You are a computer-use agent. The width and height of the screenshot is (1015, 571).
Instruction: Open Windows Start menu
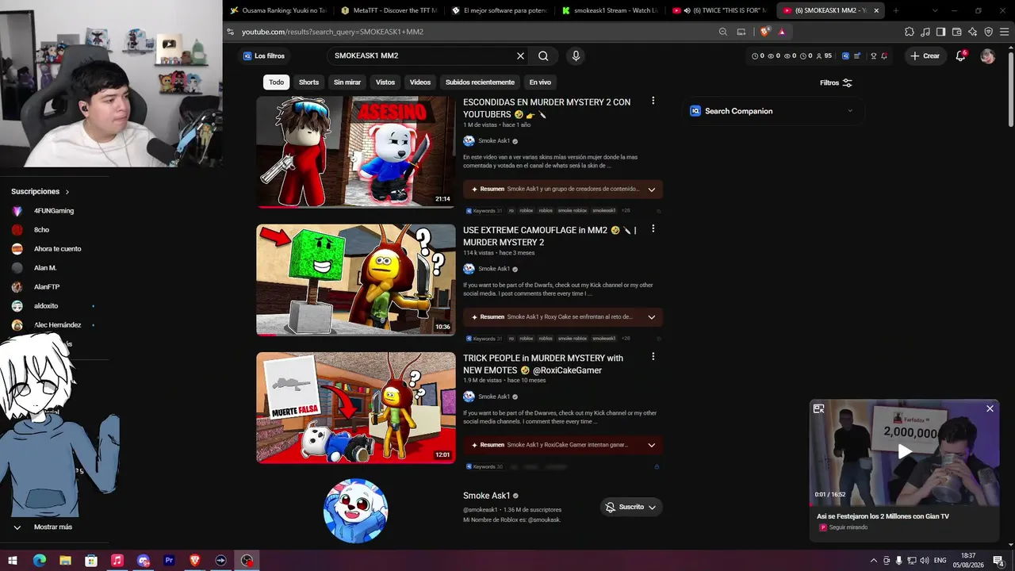coord(13,561)
